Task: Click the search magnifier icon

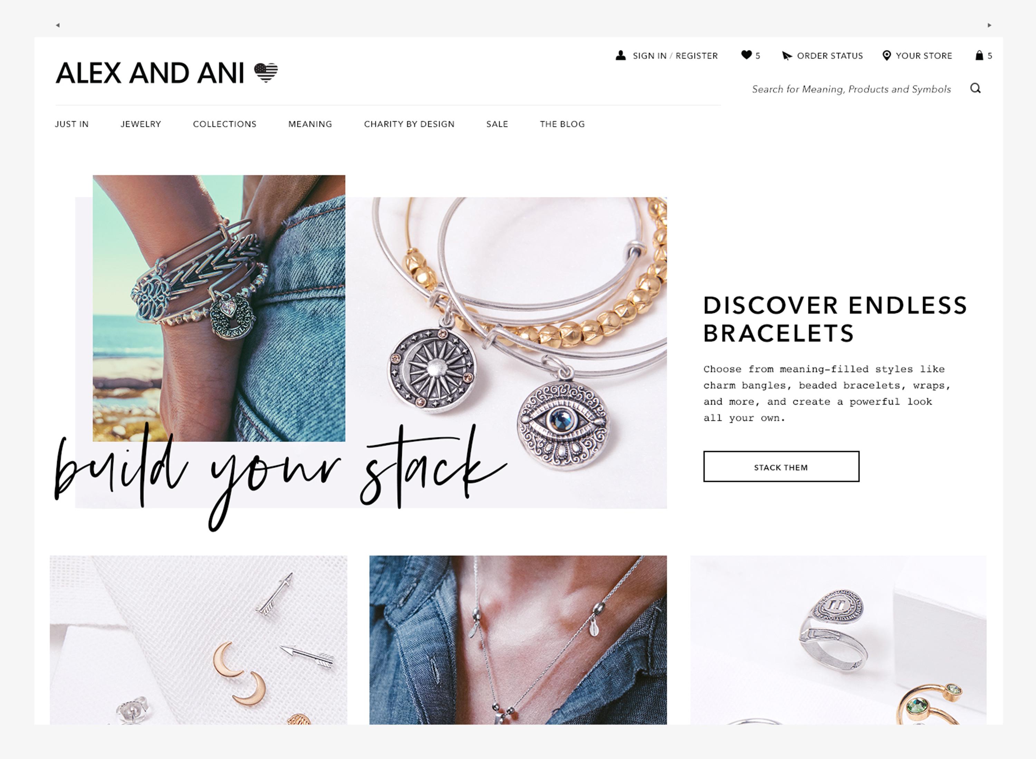Action: click(x=975, y=88)
